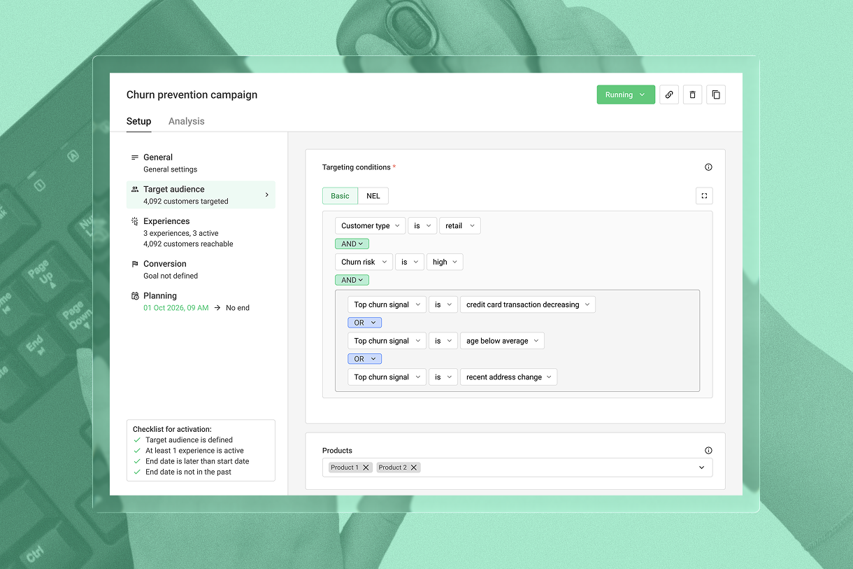Open the Experiences section

pos(201,232)
